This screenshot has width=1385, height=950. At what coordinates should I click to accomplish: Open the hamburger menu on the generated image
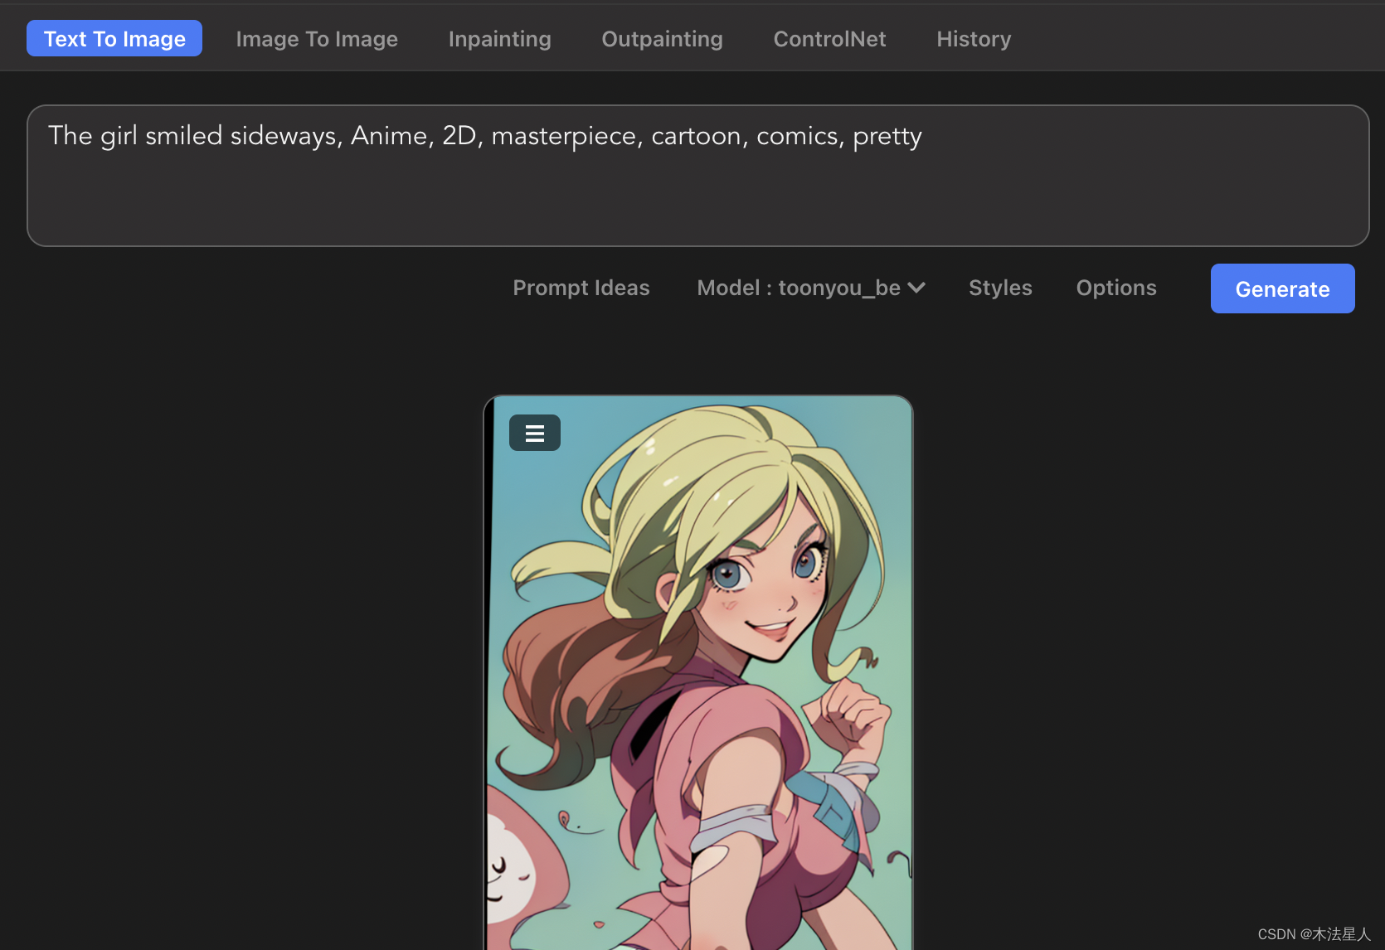click(534, 433)
